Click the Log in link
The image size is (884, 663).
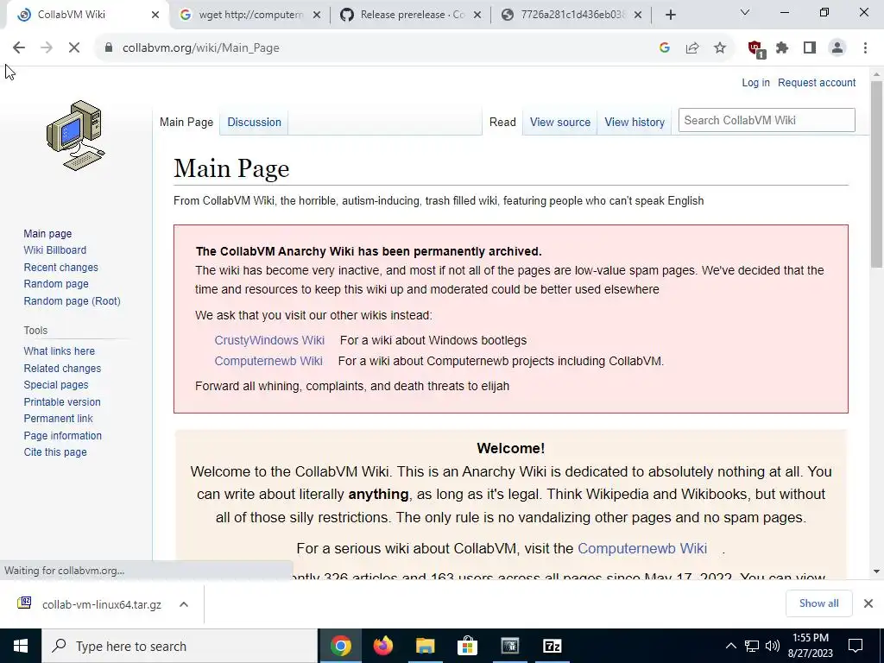[755, 82]
